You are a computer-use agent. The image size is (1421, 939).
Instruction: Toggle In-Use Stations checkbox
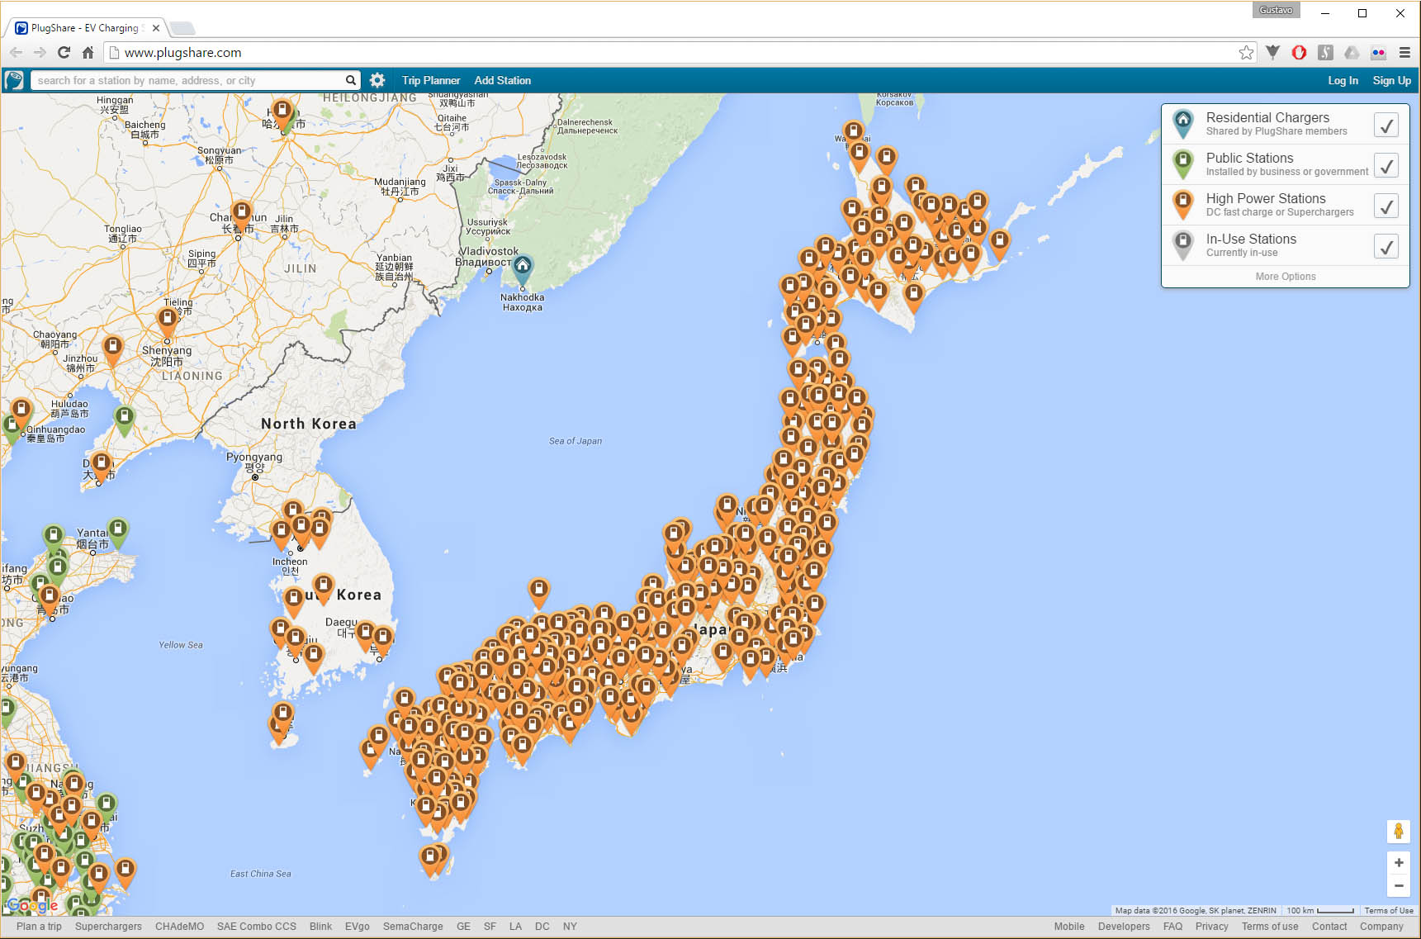(x=1386, y=246)
